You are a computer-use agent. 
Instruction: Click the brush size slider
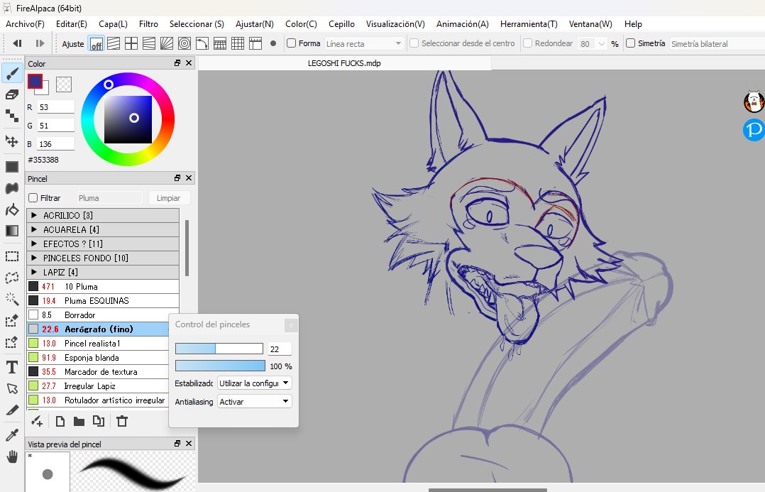click(219, 349)
